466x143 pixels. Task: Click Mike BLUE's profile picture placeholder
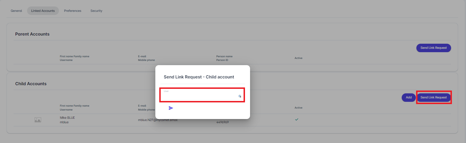[x=38, y=120]
